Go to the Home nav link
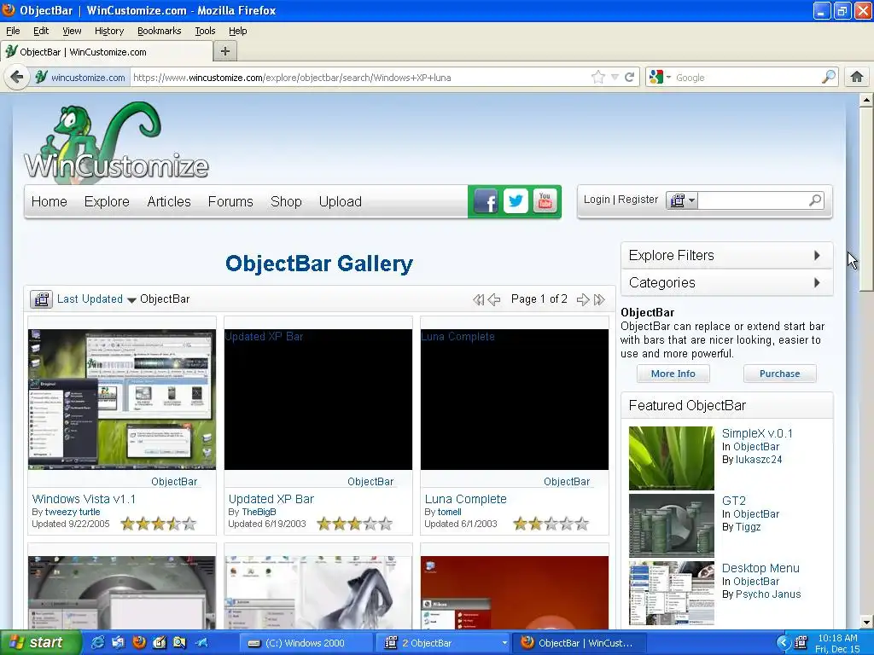 click(49, 201)
